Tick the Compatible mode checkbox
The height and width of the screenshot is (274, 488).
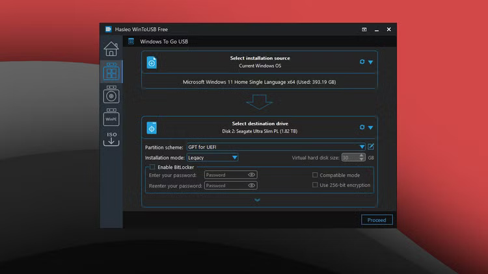(315, 175)
